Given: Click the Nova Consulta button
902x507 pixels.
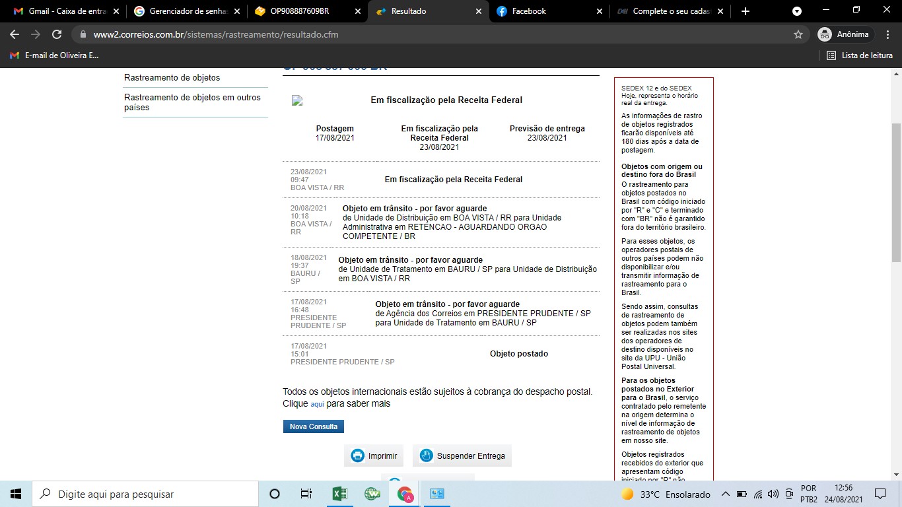Looking at the screenshot, I should pyautogui.click(x=314, y=426).
